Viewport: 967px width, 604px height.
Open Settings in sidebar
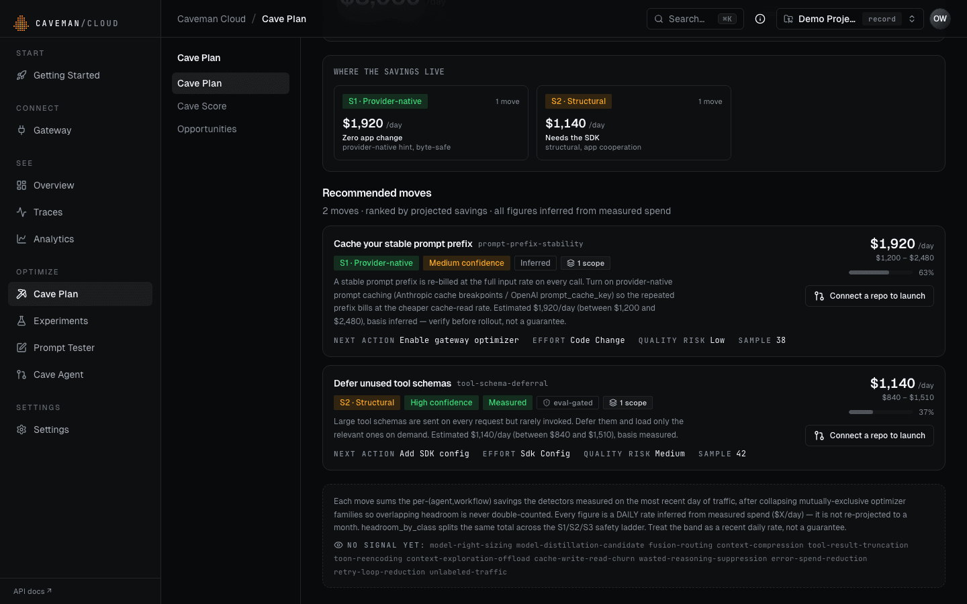[81, 430]
